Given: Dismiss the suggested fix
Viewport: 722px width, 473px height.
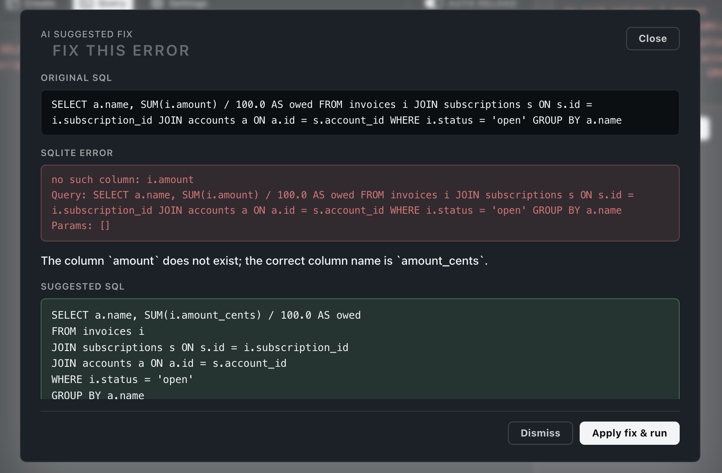Looking at the screenshot, I should click(540, 433).
